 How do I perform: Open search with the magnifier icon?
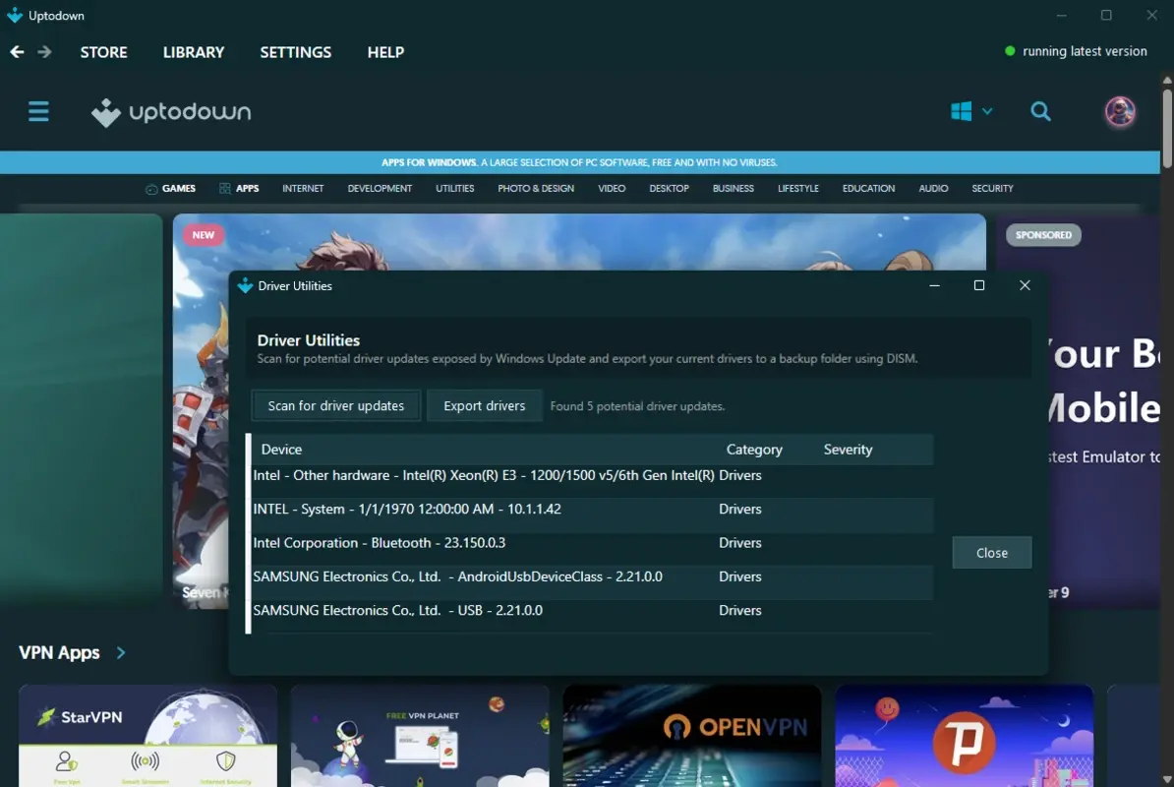tap(1040, 111)
